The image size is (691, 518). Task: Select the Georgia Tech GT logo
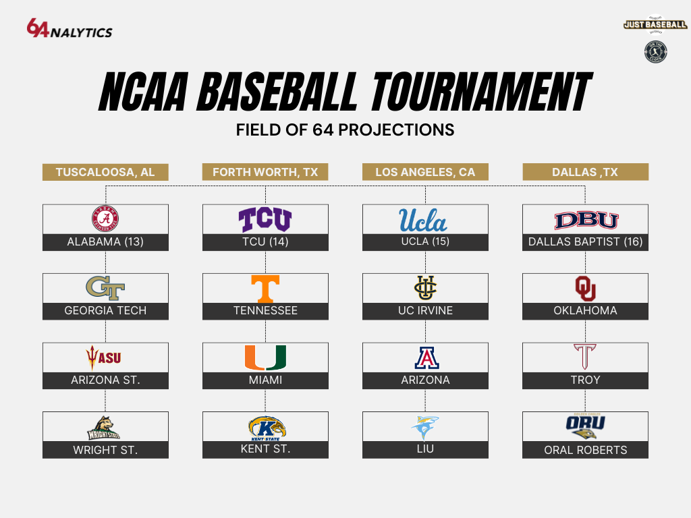(105, 288)
